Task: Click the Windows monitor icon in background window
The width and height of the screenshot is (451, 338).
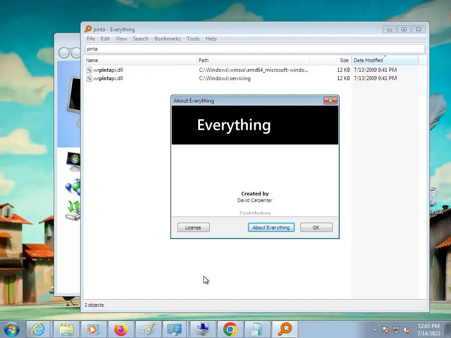Action: 74,161
